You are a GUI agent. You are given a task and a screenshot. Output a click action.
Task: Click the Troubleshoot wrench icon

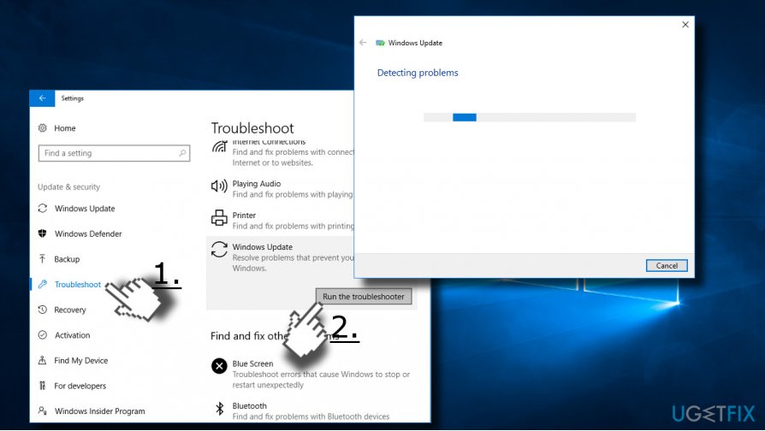click(x=43, y=284)
